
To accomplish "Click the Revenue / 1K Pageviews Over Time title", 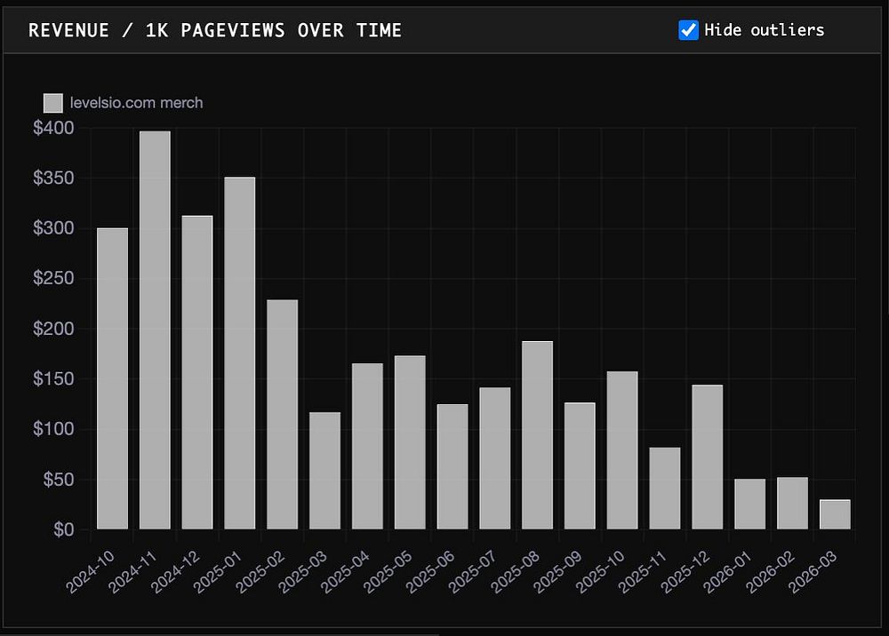I will click(215, 30).
